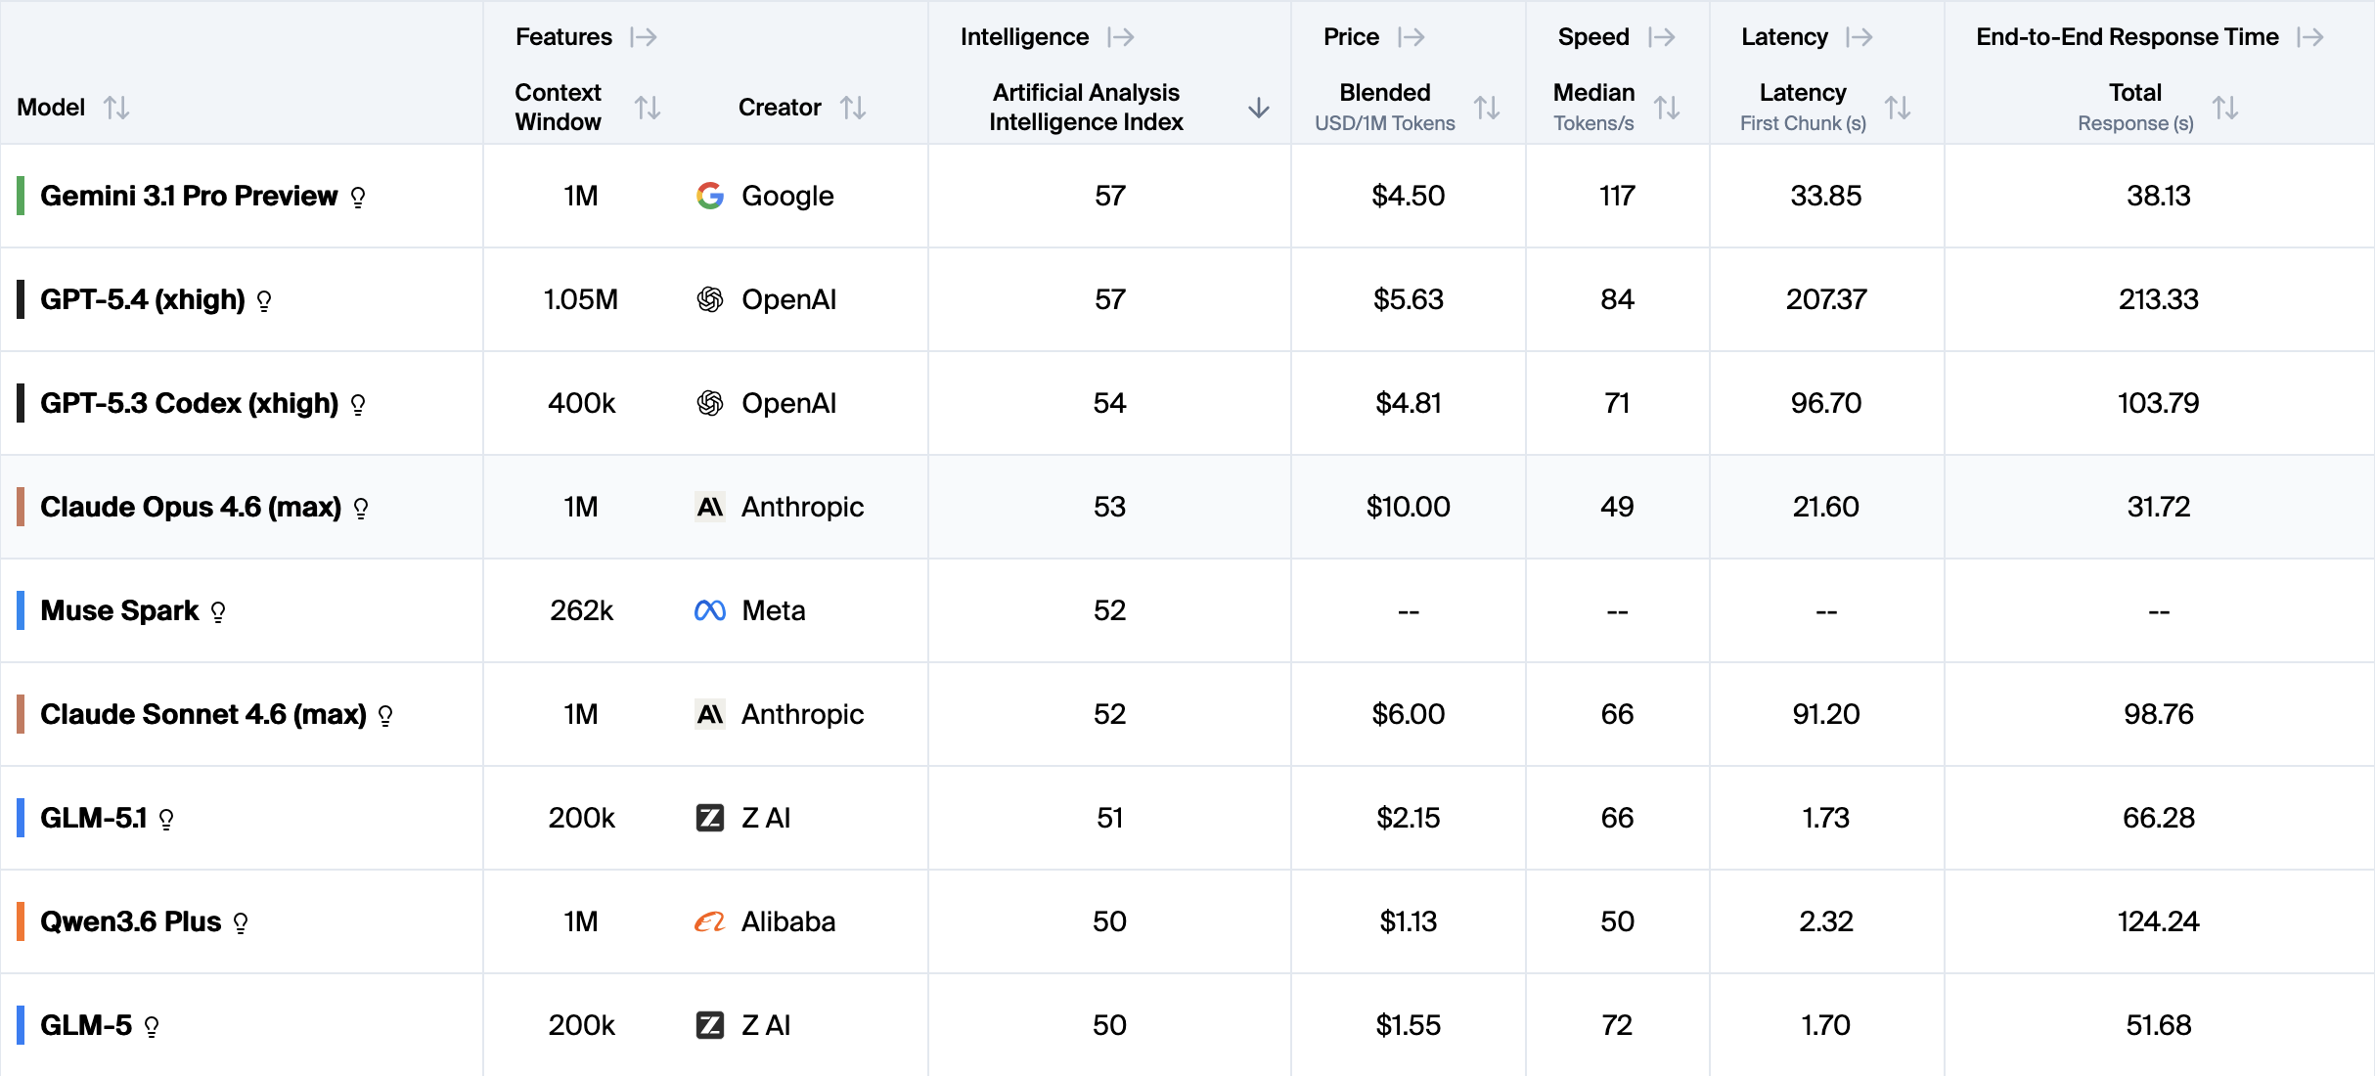The width and height of the screenshot is (2375, 1076).
Task: Click the orange color bar beside Qwen3.6 Plus
Action: click(21, 921)
